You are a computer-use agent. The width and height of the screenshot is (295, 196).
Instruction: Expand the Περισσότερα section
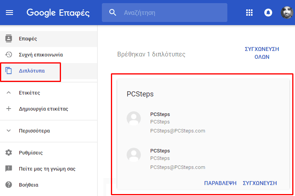(x=34, y=131)
